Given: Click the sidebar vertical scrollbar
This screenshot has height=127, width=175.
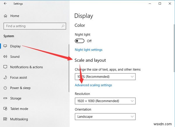Looking at the screenshot, I should tap(69, 73).
